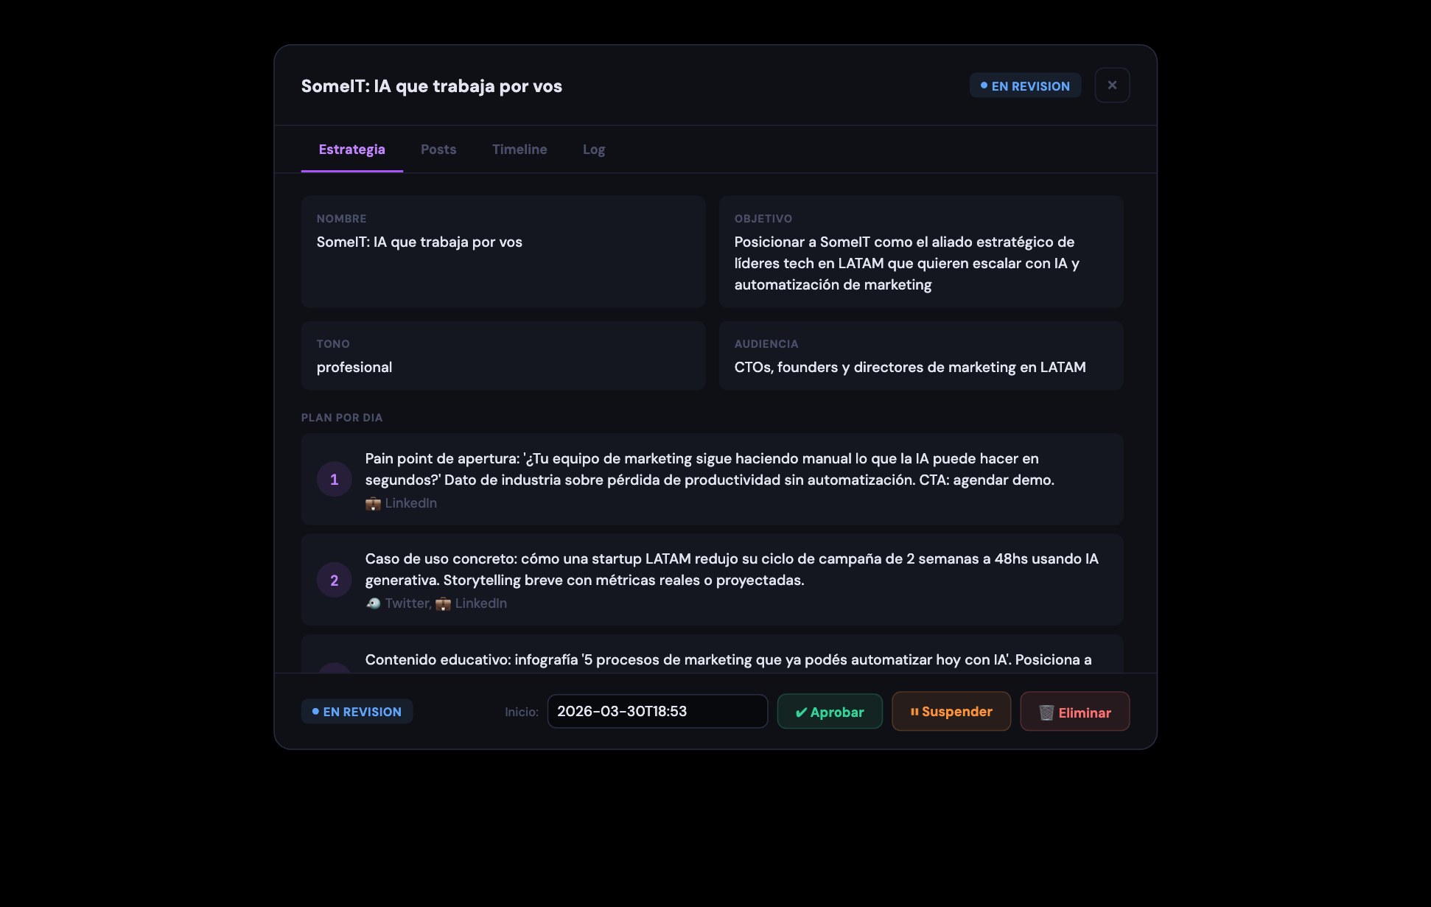
Task: Click the Inicio date-time field
Action: pyautogui.click(x=657, y=712)
